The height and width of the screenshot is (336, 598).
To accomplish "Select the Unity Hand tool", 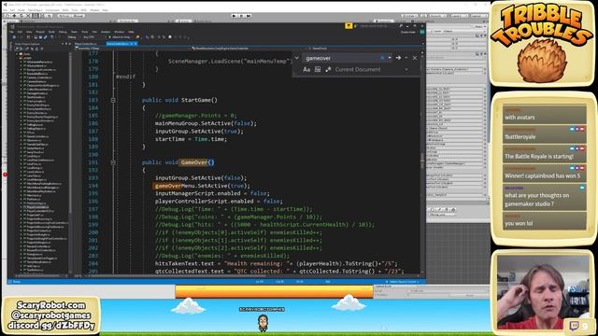I will [x=7, y=16].
